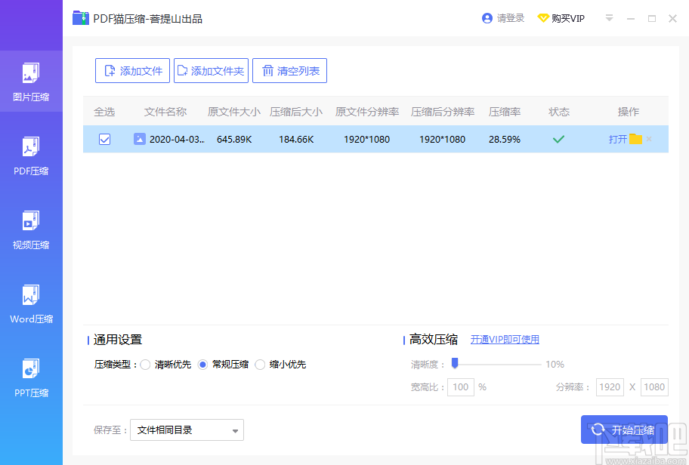Click the 开通VIP即可使用 link
This screenshot has height=465, width=689.
pyautogui.click(x=505, y=339)
